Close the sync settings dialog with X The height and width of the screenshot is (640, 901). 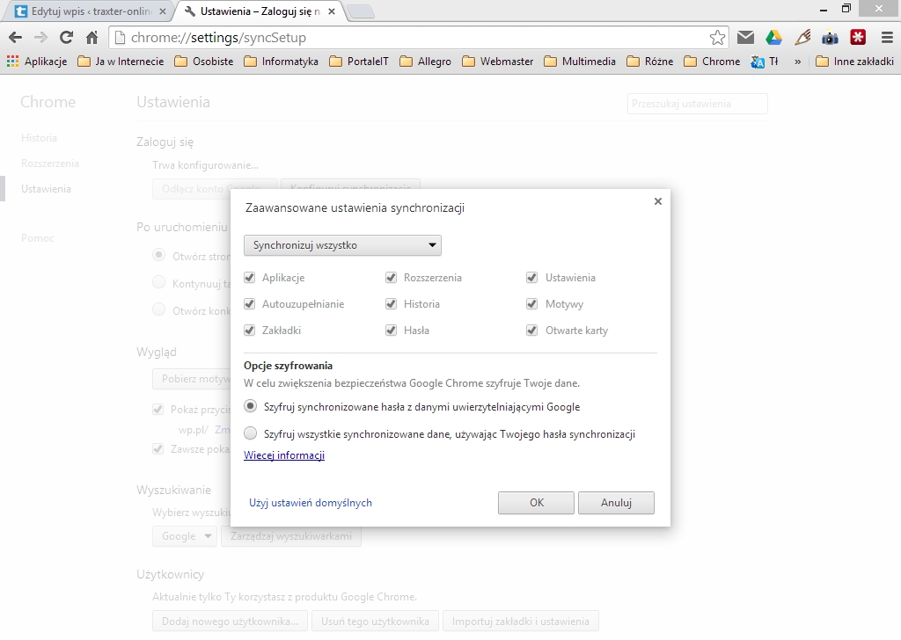pyautogui.click(x=658, y=201)
